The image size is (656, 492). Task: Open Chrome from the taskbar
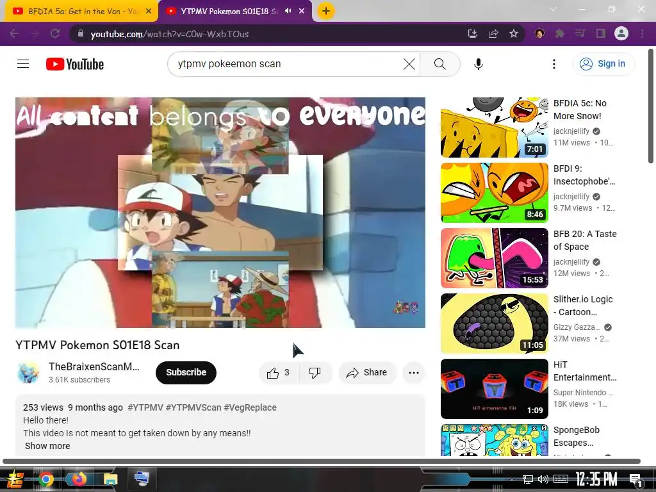(46, 479)
